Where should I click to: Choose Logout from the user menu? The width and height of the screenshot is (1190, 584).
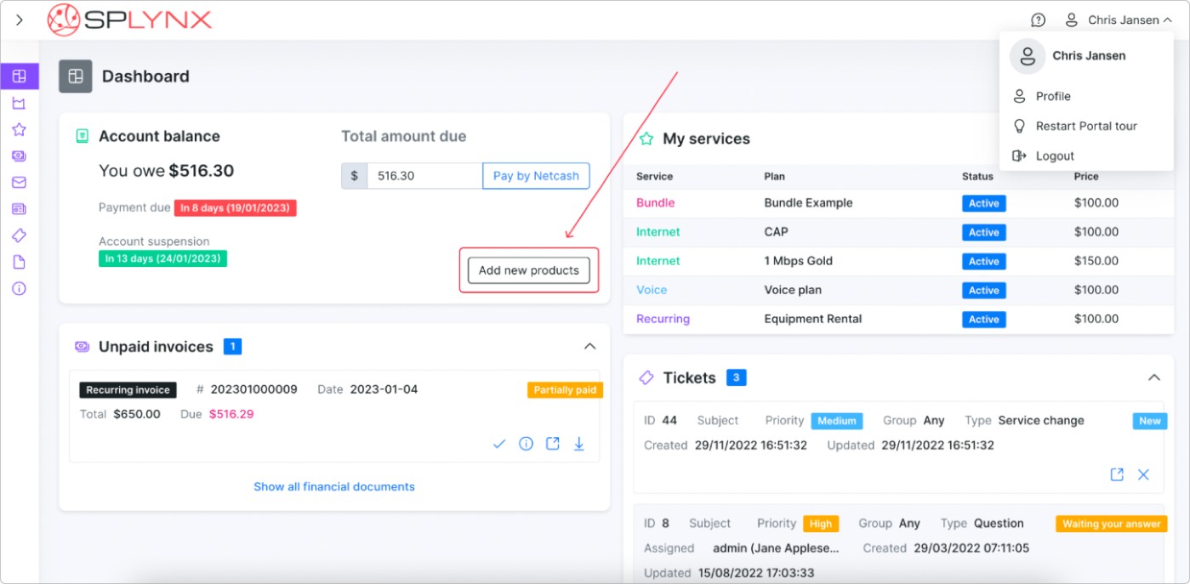tap(1055, 156)
